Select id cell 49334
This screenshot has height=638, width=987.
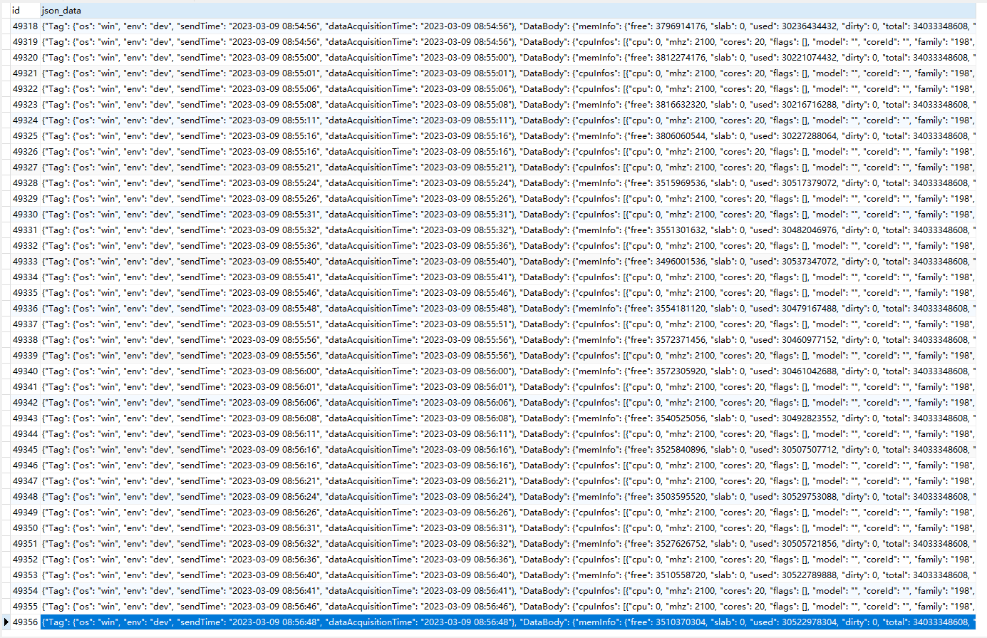tap(25, 277)
